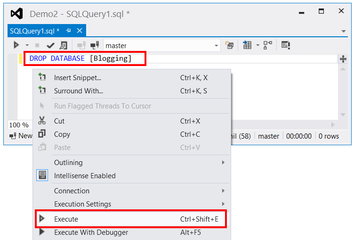Click the scissors icon beside Cut
Image resolution: width=354 pixels, height=240 pixels.
(42, 121)
